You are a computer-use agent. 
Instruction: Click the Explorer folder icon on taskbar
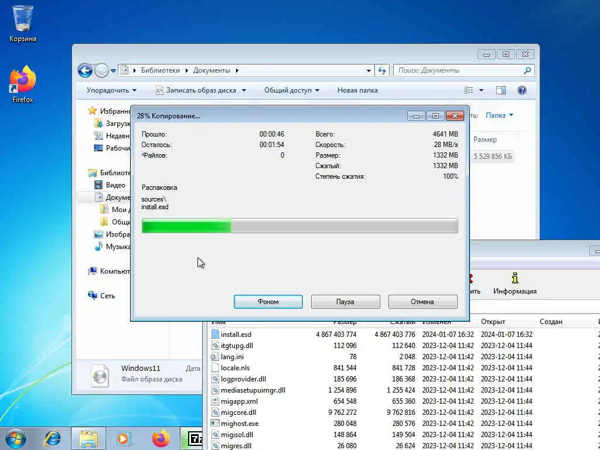(88, 438)
